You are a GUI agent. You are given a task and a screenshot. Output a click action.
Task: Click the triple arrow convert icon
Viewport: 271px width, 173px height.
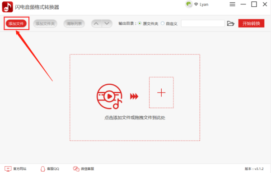[134, 96]
